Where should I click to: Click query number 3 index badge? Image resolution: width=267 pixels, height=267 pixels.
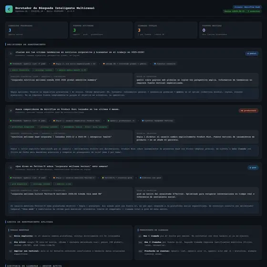point(10,167)
